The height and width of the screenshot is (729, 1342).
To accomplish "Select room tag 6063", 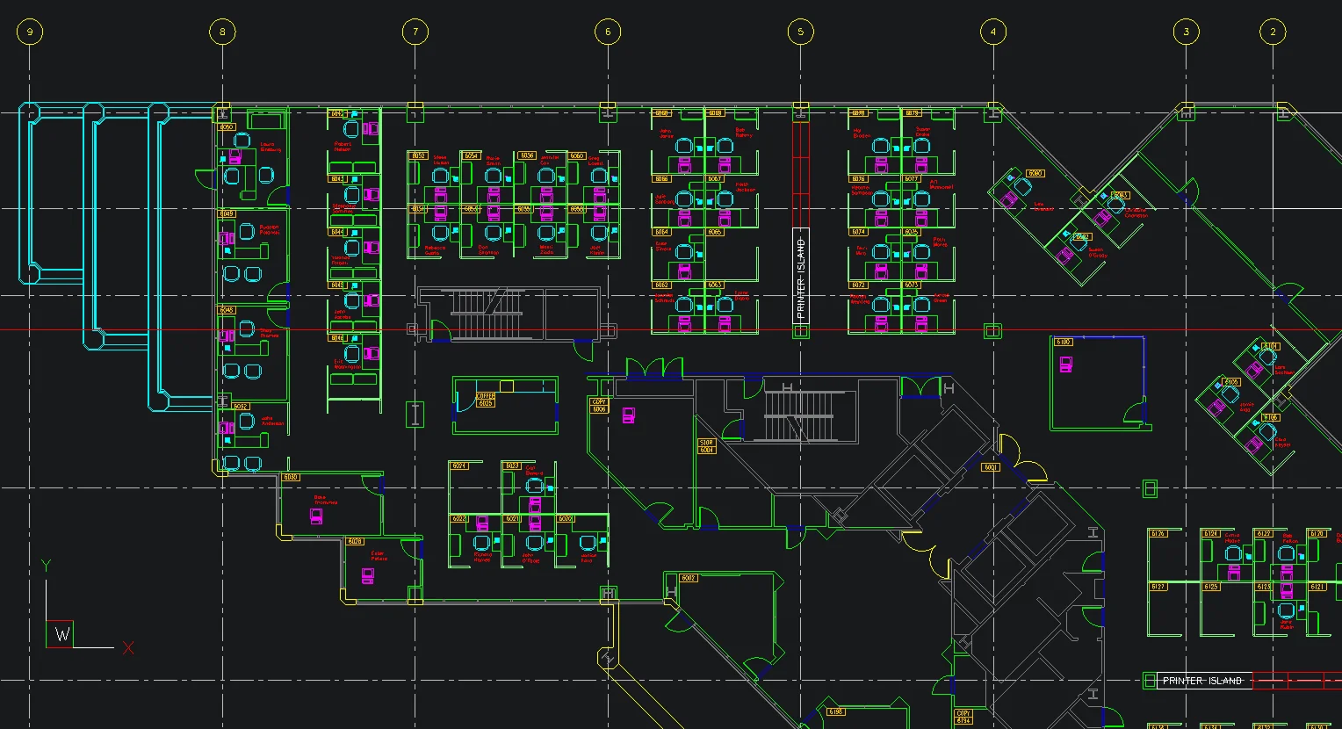I will tap(715, 285).
